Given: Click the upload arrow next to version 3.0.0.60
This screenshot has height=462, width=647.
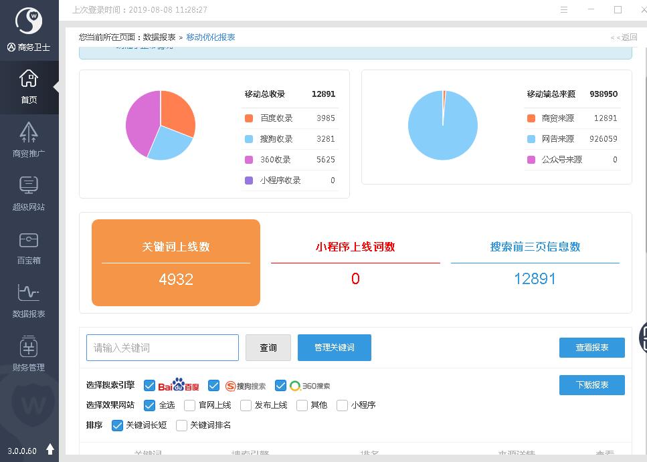Looking at the screenshot, I should coord(50,450).
